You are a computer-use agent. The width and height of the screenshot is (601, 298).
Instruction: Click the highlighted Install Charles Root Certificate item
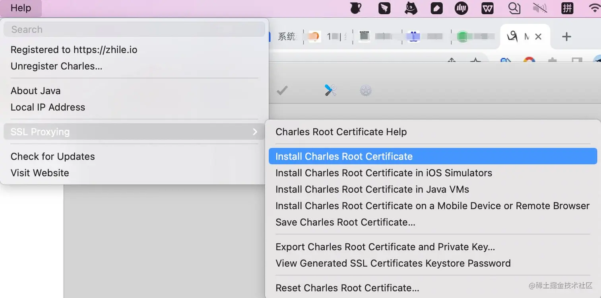(x=433, y=156)
